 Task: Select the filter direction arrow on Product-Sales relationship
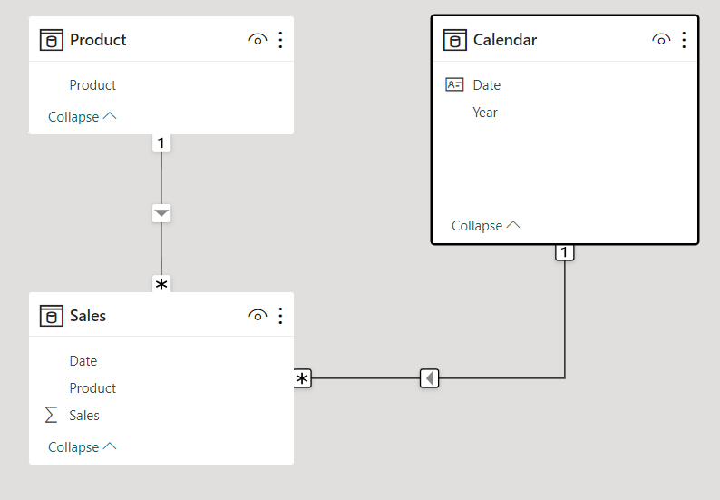pyautogui.click(x=161, y=213)
